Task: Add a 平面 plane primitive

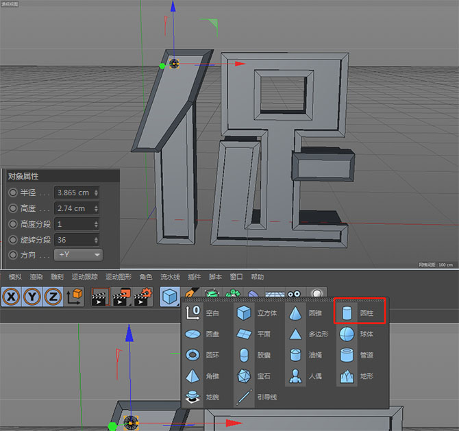Action: tap(254, 334)
